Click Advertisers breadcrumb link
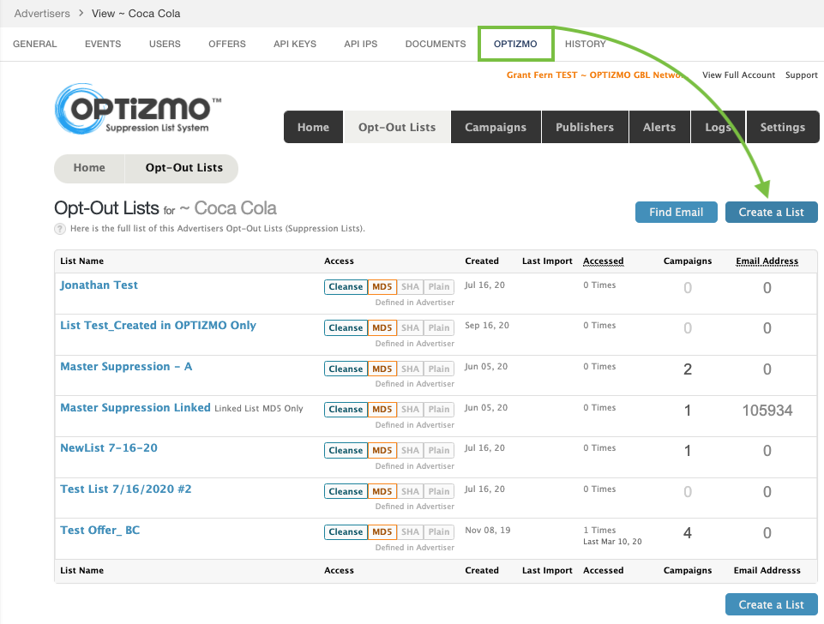Screen dimensions: 824x624 (42, 14)
